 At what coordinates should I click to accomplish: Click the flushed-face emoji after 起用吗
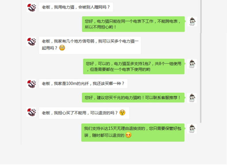[62, 48]
